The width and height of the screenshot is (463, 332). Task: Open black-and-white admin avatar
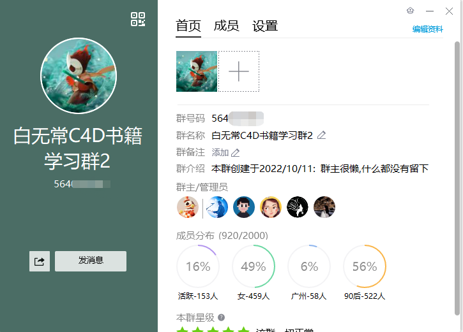pyautogui.click(x=298, y=207)
